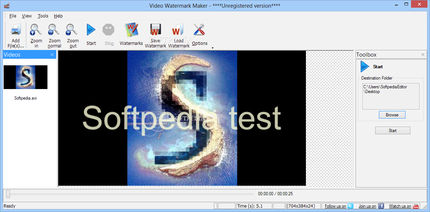Click the Zoom in magnifier icon
Viewport: 430px width, 212px height.
tap(36, 30)
